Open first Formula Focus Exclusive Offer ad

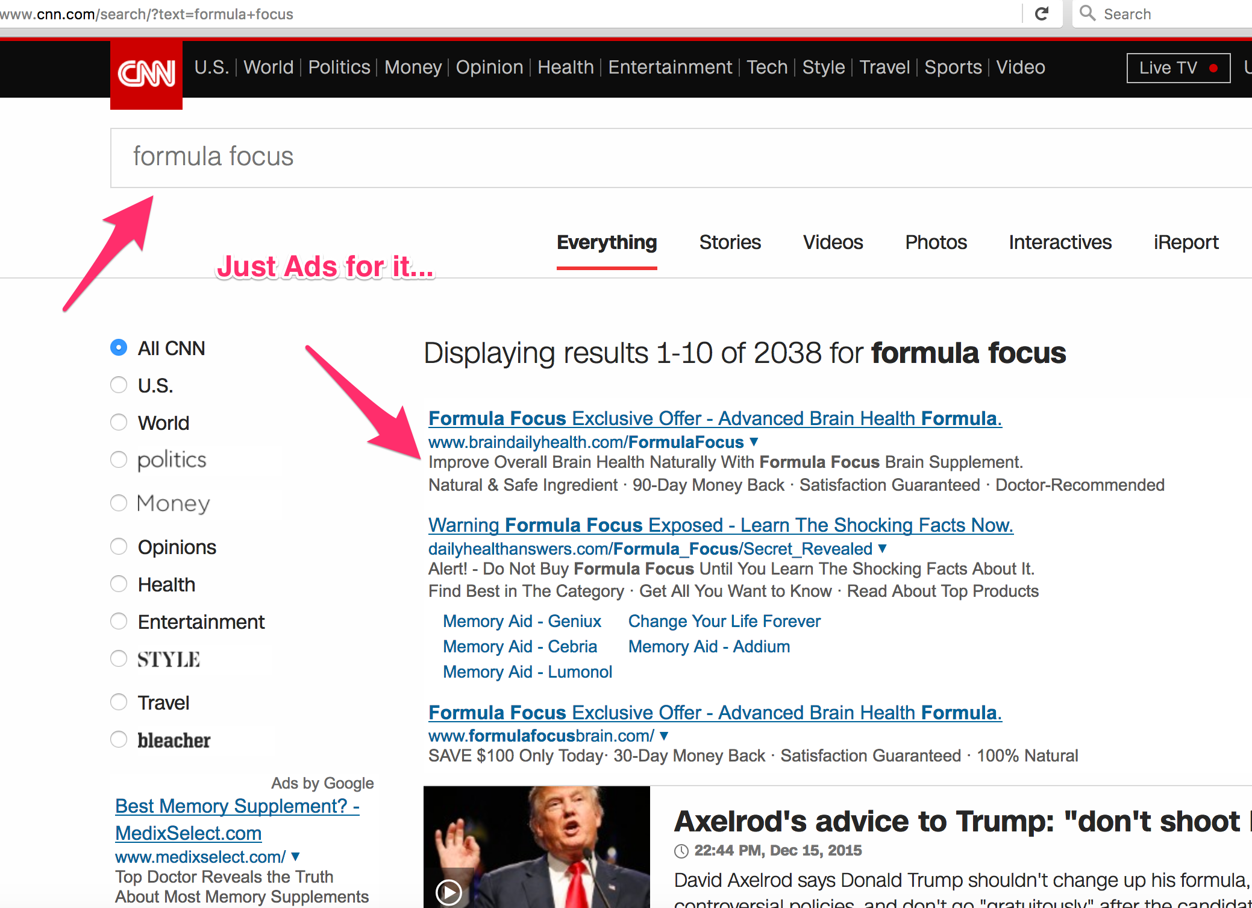tap(715, 418)
